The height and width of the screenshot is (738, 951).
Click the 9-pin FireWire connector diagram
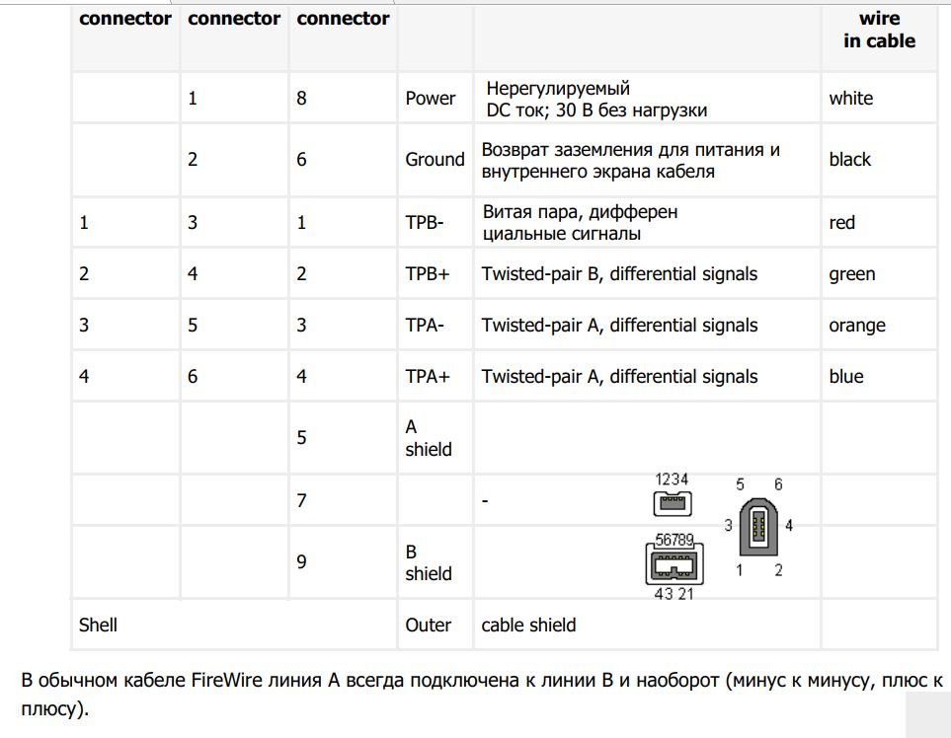click(672, 566)
